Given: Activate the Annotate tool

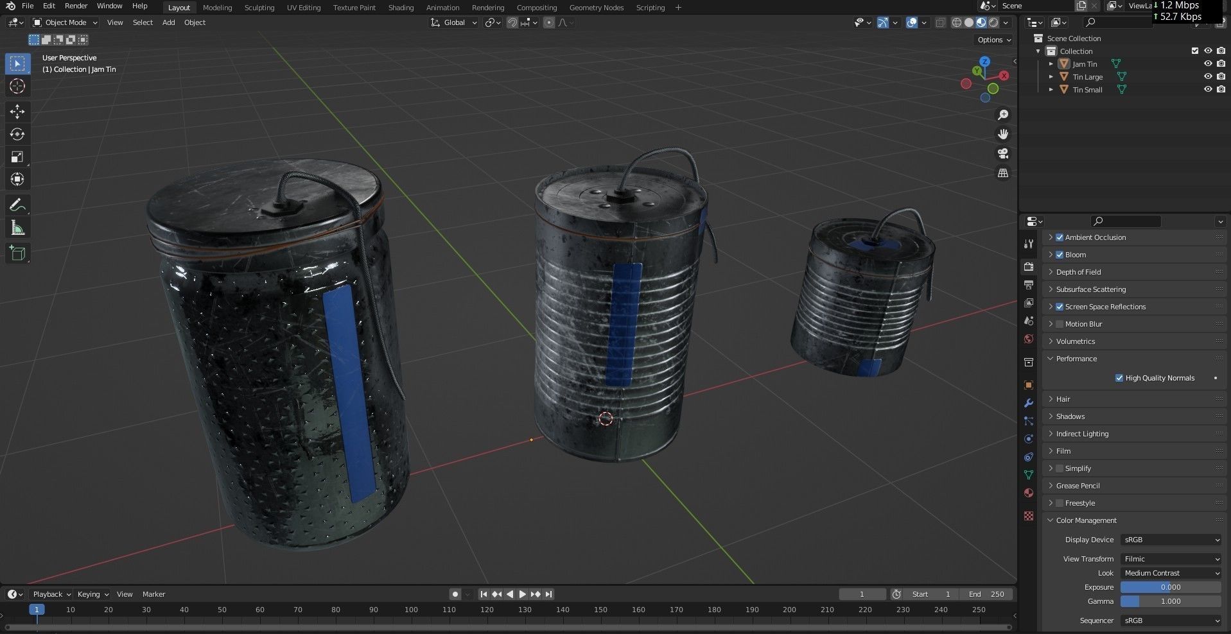Looking at the screenshot, I should coord(17,204).
